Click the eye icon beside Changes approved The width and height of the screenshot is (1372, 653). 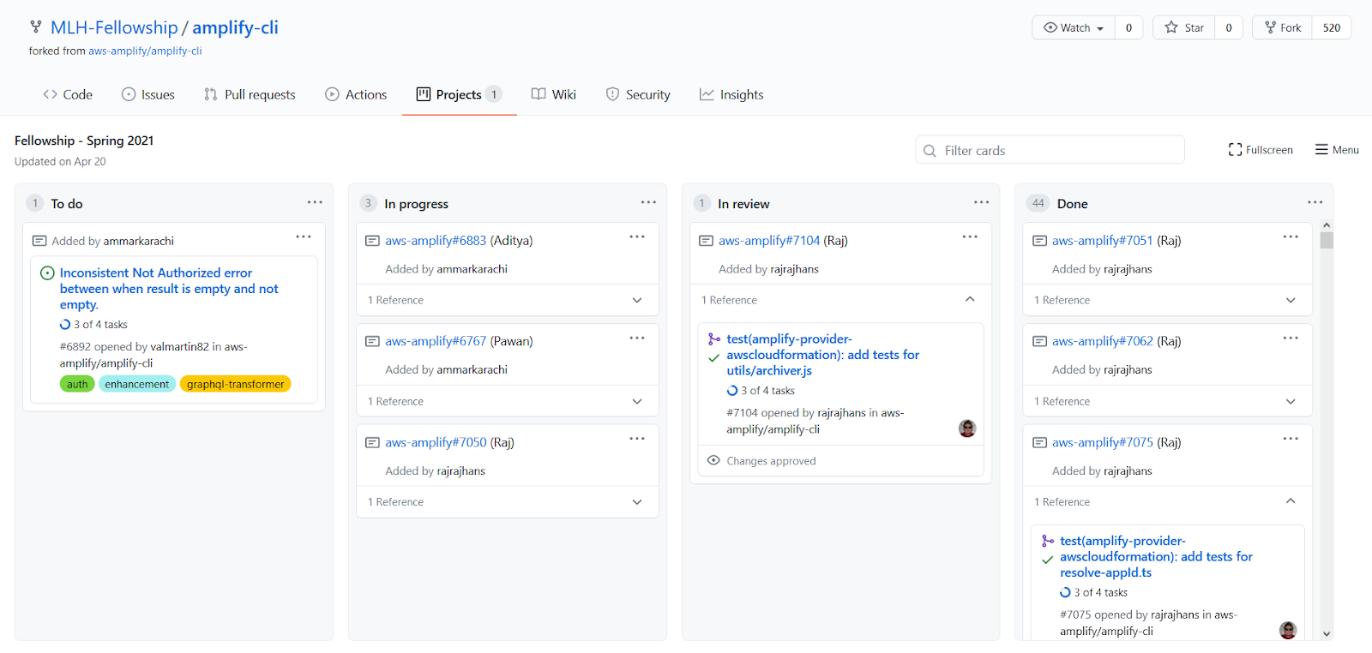[x=713, y=460]
